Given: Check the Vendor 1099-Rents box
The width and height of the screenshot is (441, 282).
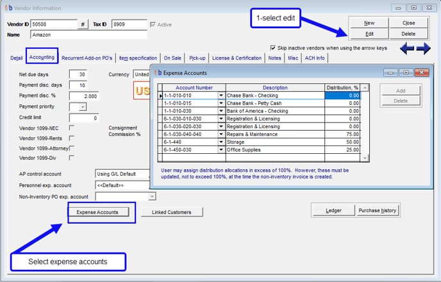Looking at the screenshot, I should tap(72, 138).
